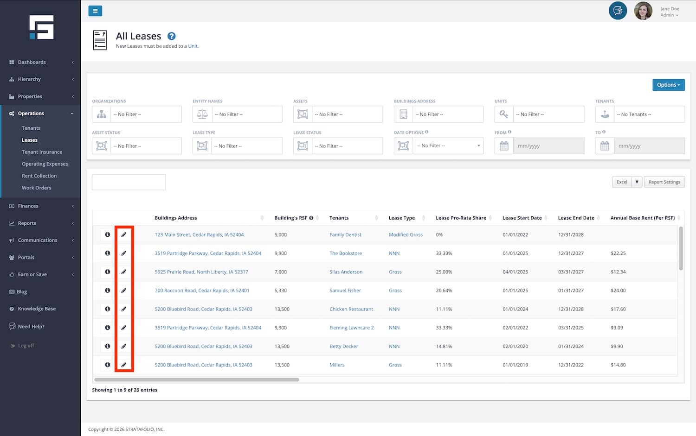This screenshot has width=696, height=436.
Task: Open the blue Options dropdown button
Action: coord(668,85)
